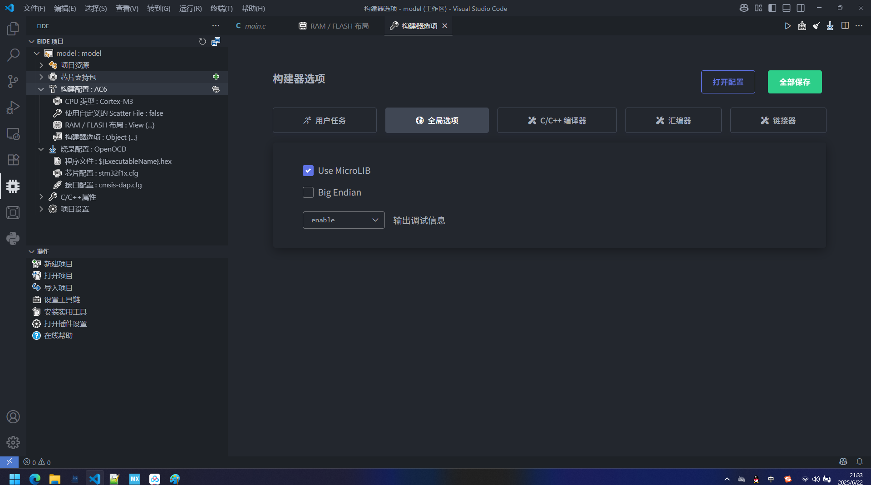The image size is (871, 485).
Task: Open Source Control view
Action: tap(13, 81)
